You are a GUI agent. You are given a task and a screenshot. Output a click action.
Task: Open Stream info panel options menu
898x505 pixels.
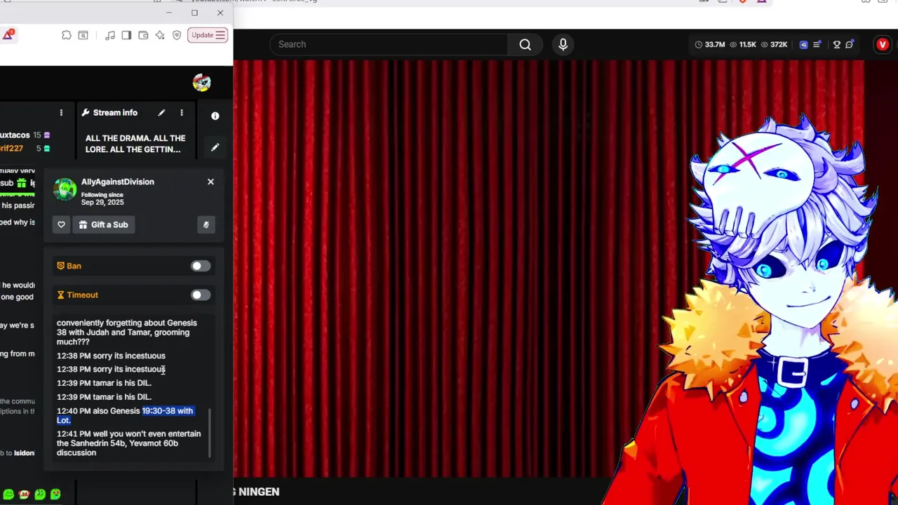click(x=182, y=112)
